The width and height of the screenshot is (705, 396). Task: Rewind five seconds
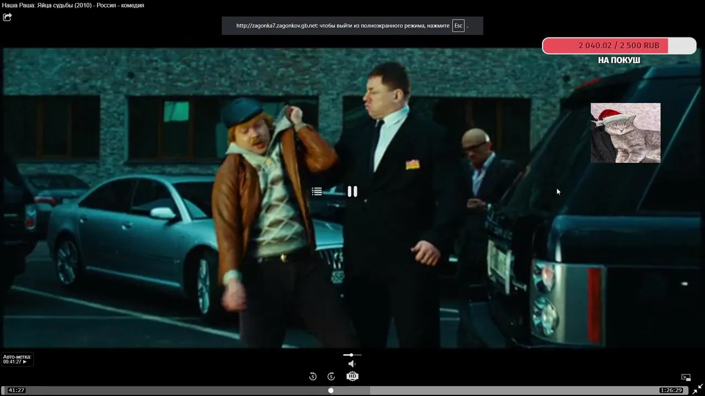click(x=313, y=376)
